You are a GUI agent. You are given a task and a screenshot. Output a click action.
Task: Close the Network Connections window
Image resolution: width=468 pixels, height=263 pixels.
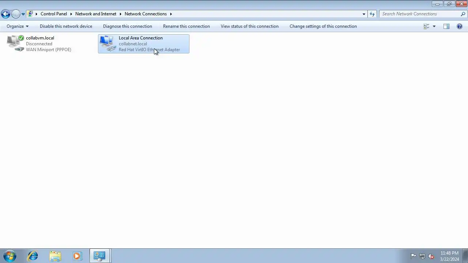pyautogui.click(x=461, y=4)
